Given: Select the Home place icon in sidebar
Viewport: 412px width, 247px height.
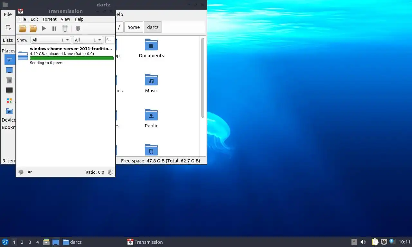Looking at the screenshot, I should tap(9, 60).
